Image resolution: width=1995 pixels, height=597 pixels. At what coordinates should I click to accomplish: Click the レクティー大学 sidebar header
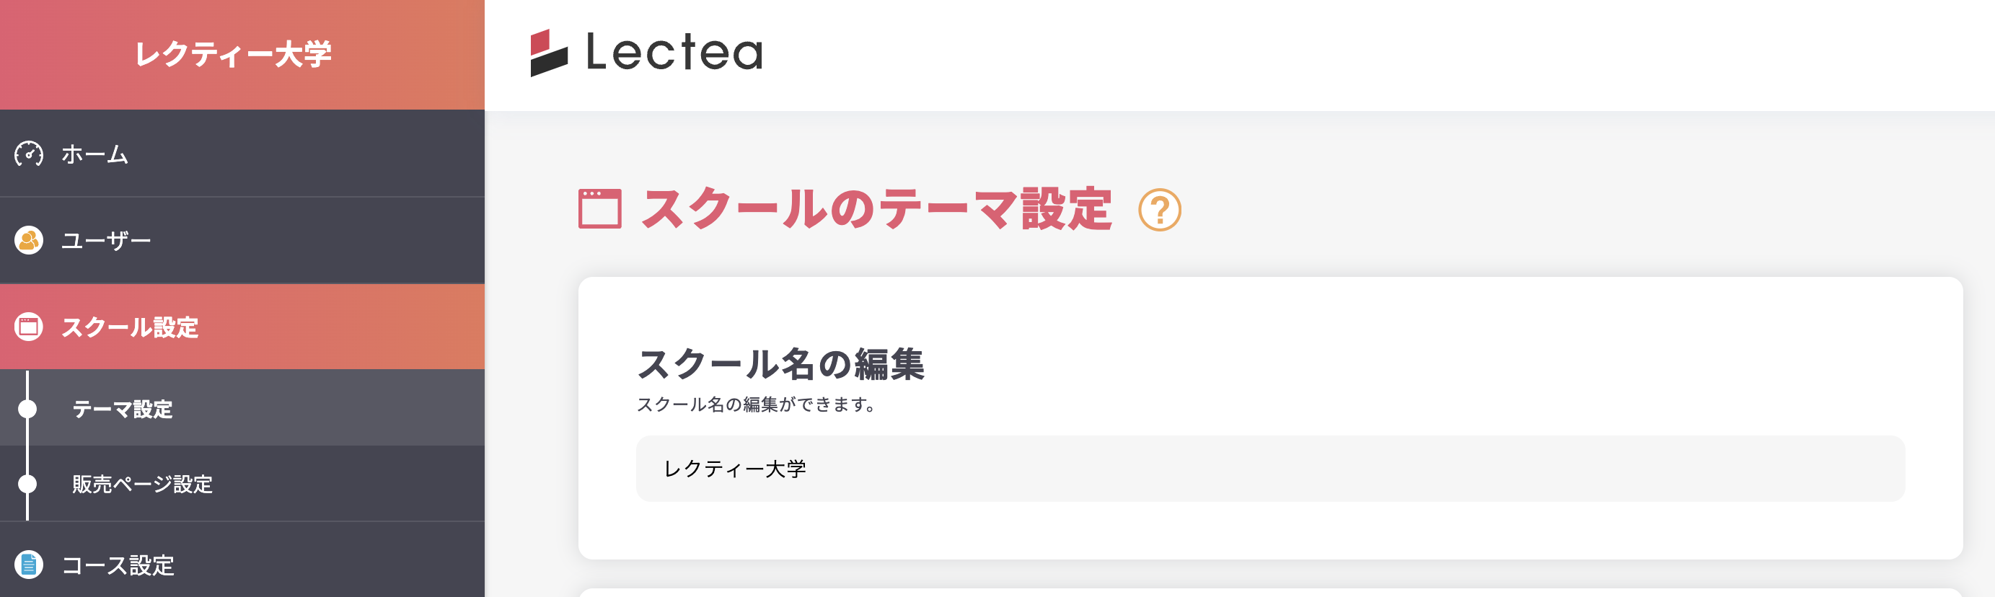(x=233, y=54)
